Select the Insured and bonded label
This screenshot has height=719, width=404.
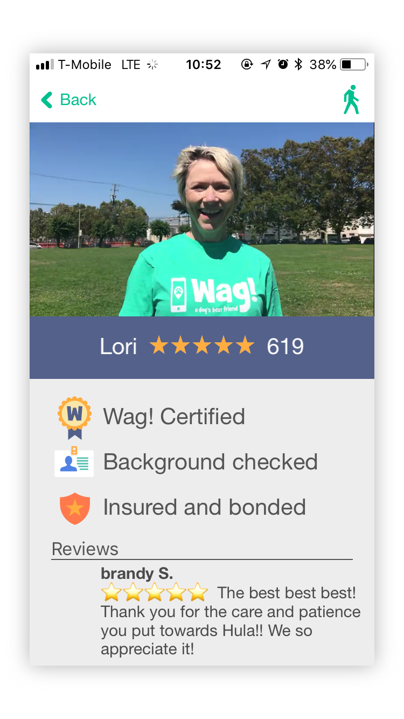click(204, 507)
